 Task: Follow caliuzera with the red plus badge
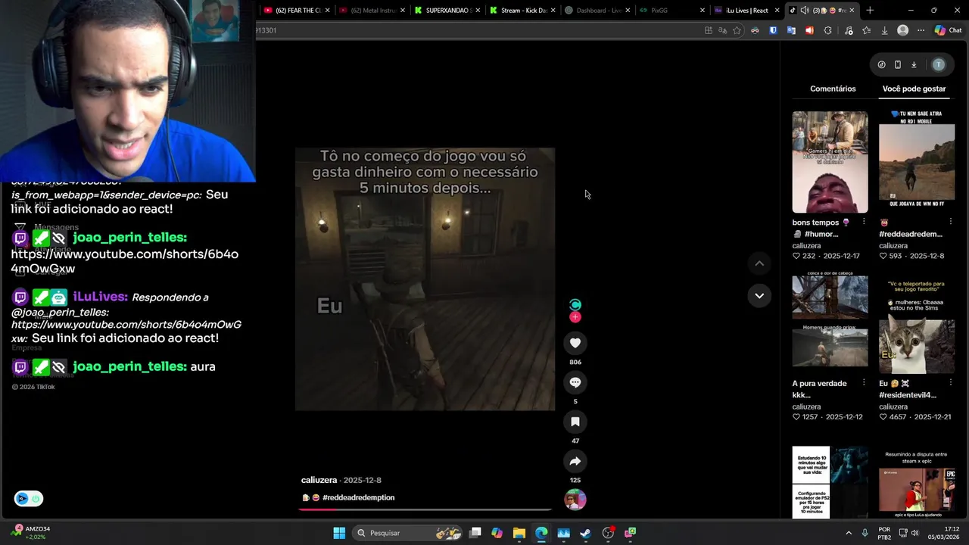point(575,317)
